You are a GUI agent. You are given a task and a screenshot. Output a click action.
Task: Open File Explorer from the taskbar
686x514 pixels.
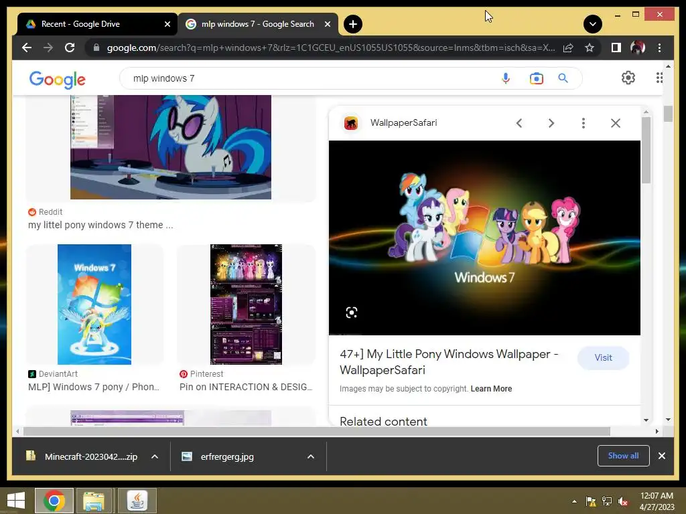tap(94, 501)
